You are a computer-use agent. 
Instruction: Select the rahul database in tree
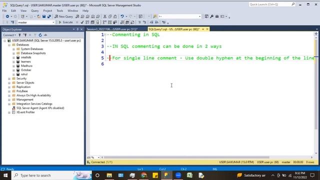(x=24, y=74)
